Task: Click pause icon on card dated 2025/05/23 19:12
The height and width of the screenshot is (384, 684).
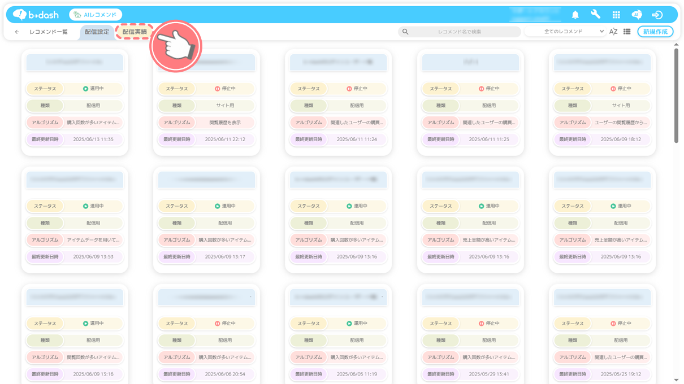Action: [x=613, y=324]
